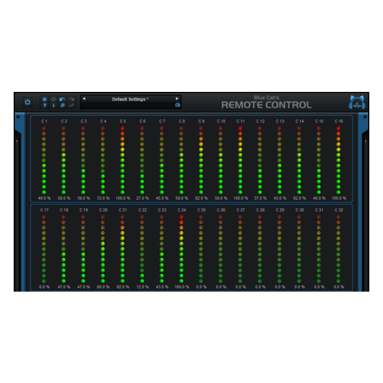
Task: Click the magnifier zoom icon
Action: (62, 105)
